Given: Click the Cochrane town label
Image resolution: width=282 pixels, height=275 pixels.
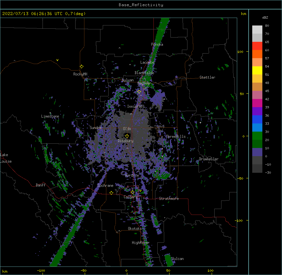Looking at the screenshot, I should pos(105,186).
